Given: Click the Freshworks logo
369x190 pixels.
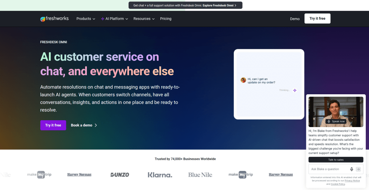Looking at the screenshot, I should 54,19.
